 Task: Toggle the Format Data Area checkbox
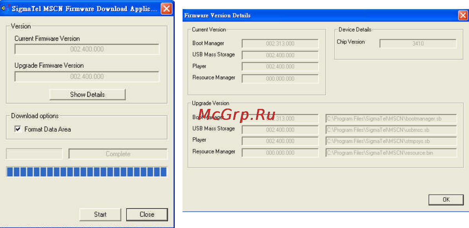[x=18, y=129]
